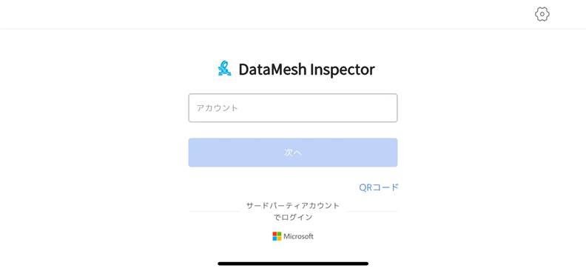Tap the black home indicator bar
Image resolution: width=586 pixels, height=271 pixels.
point(293,264)
